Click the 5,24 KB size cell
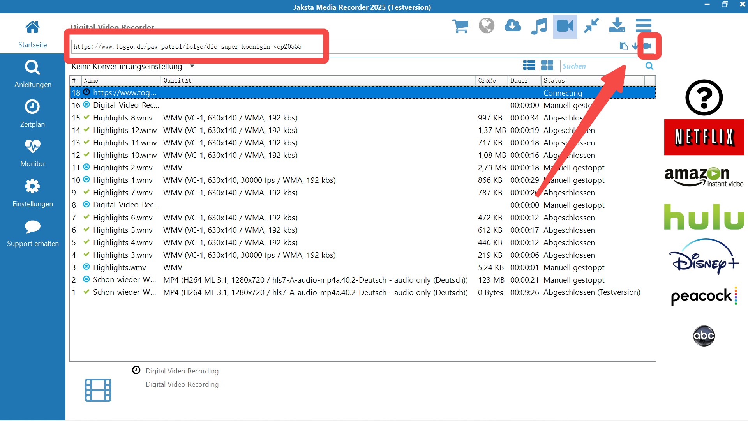Image resolution: width=748 pixels, height=421 pixels. point(491,267)
